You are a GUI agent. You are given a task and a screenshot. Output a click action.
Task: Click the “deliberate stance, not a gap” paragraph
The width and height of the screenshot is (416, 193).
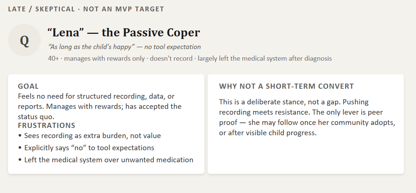(307, 117)
